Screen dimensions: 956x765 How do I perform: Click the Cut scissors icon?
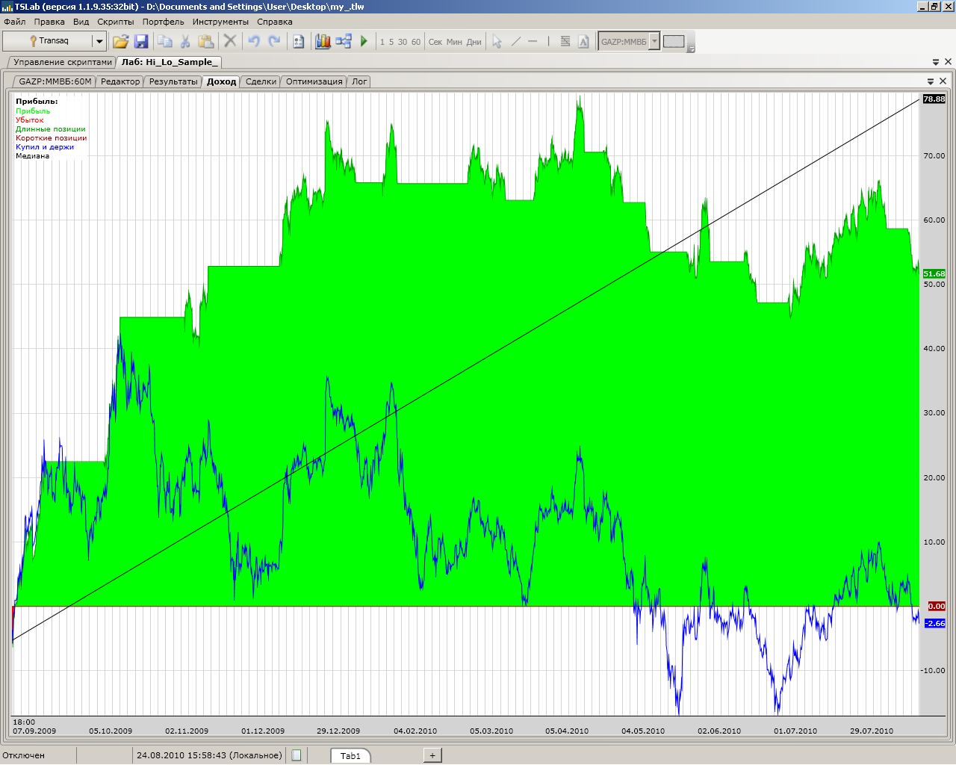pyautogui.click(x=185, y=41)
